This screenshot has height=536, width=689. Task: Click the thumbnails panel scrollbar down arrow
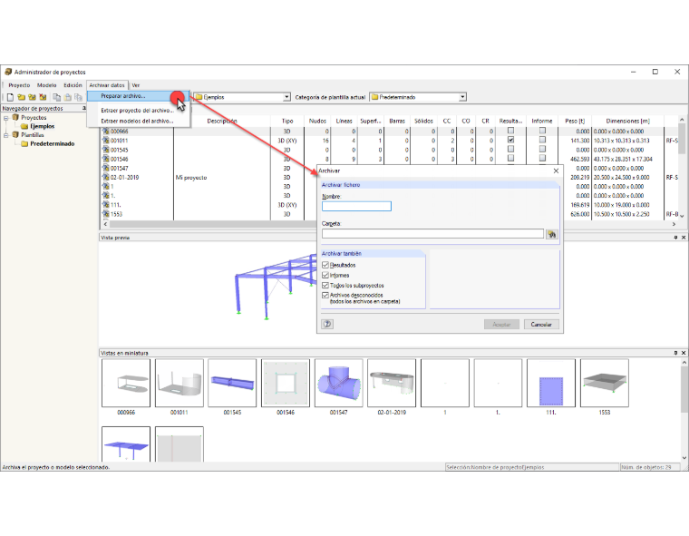pyautogui.click(x=684, y=458)
